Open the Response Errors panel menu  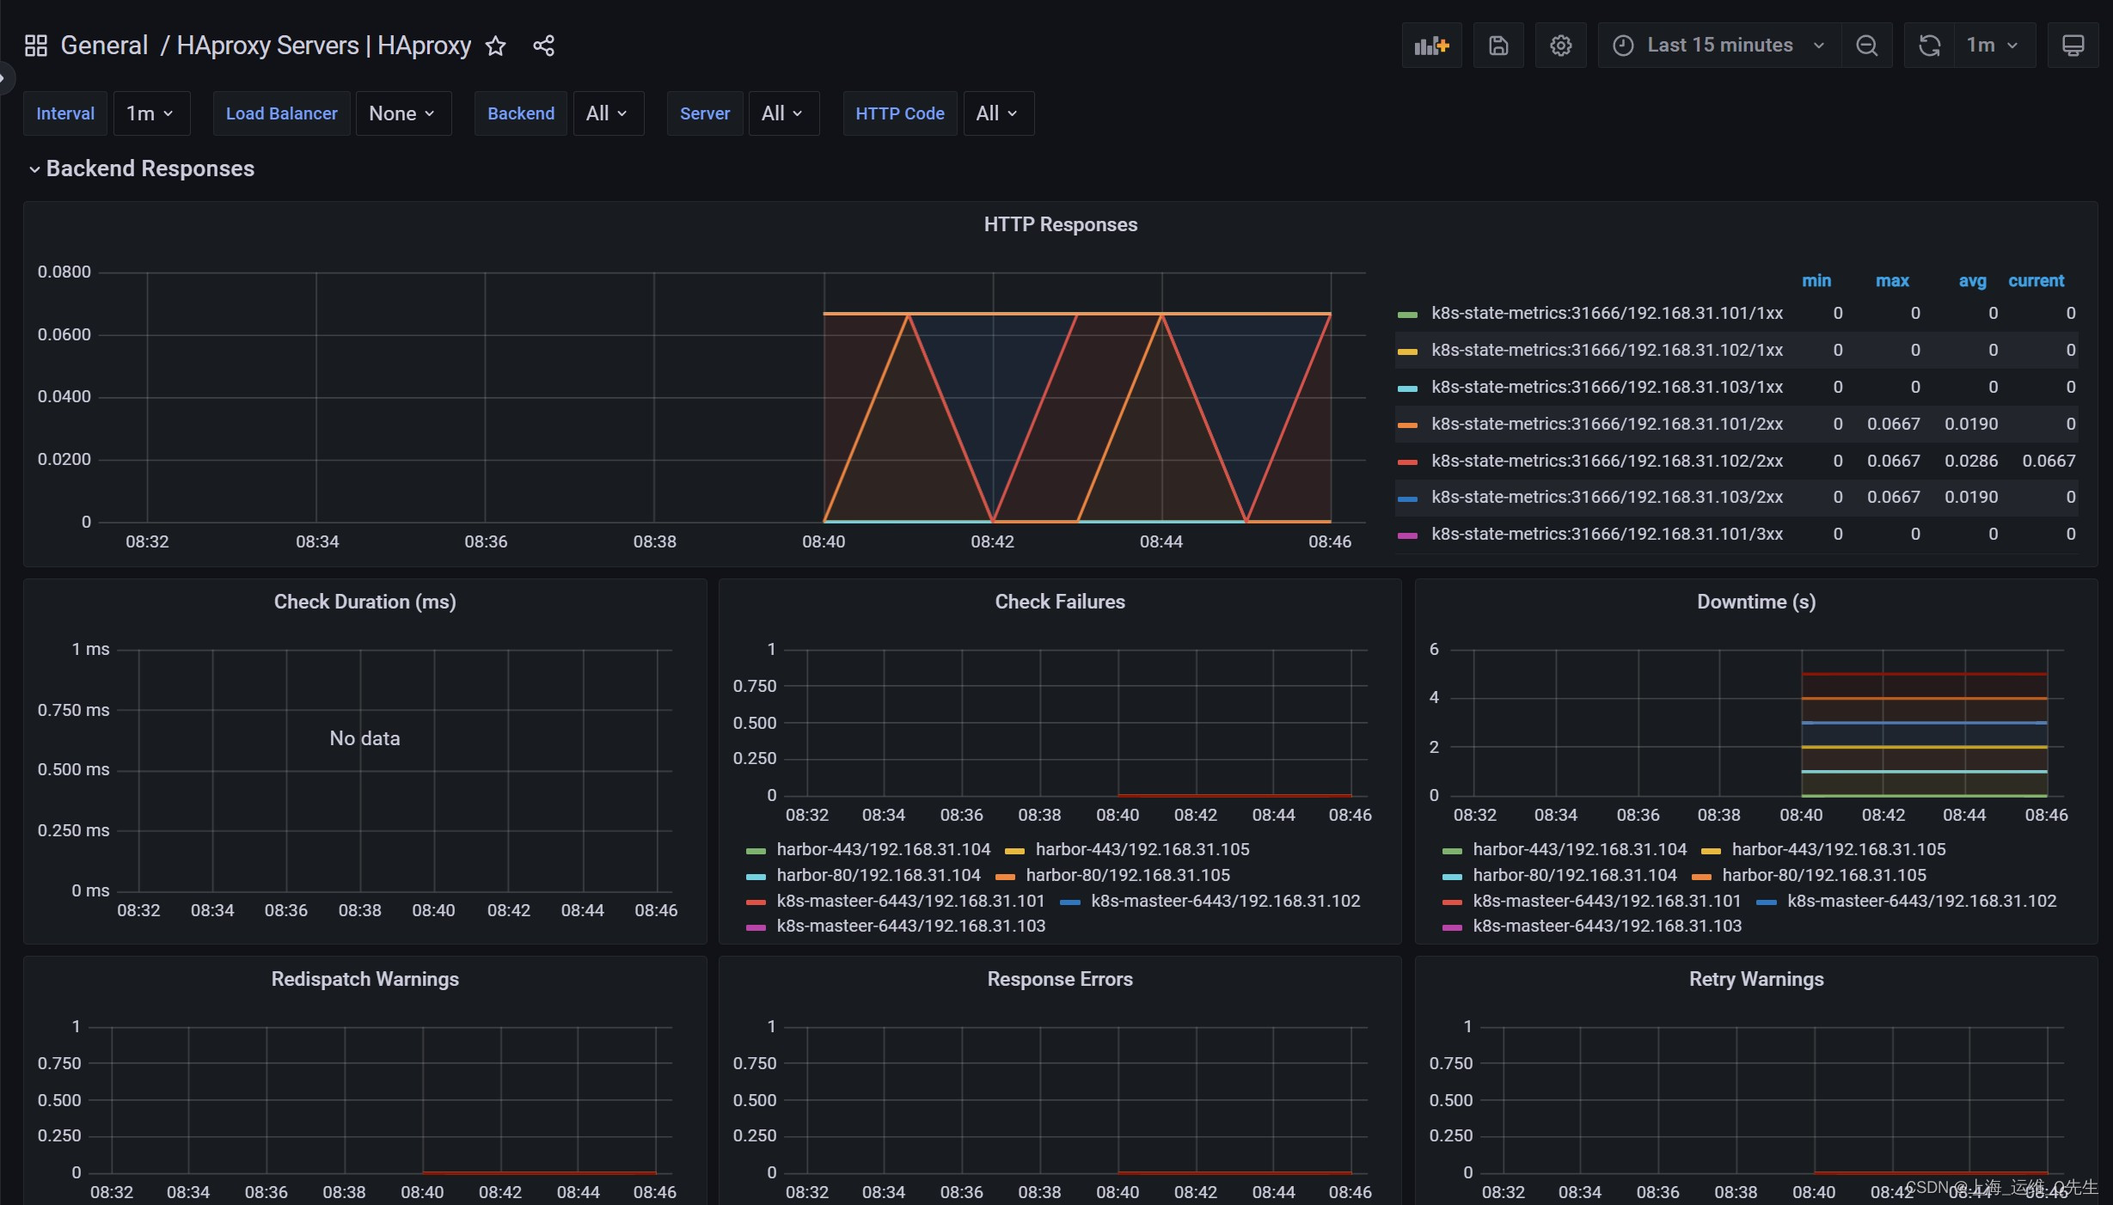[1060, 979]
